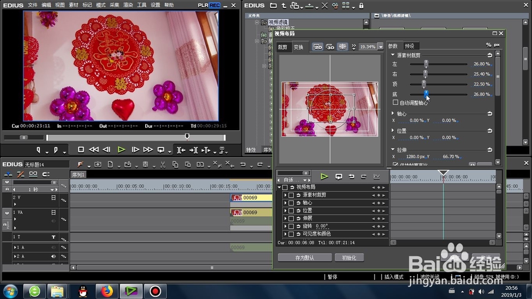Expand the 可见度和颜色 keyframe row

pyautogui.click(x=285, y=234)
